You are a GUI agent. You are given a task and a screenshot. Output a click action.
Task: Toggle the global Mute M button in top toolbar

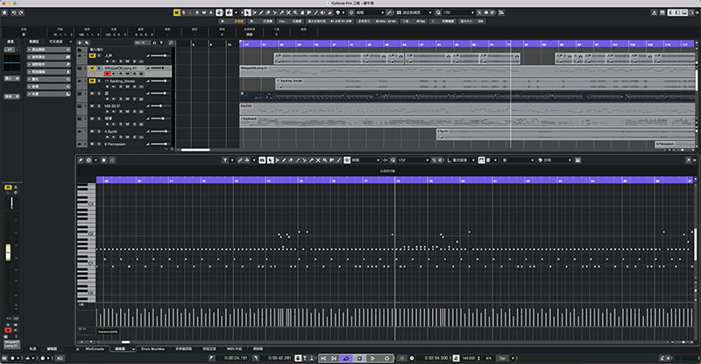click(177, 12)
